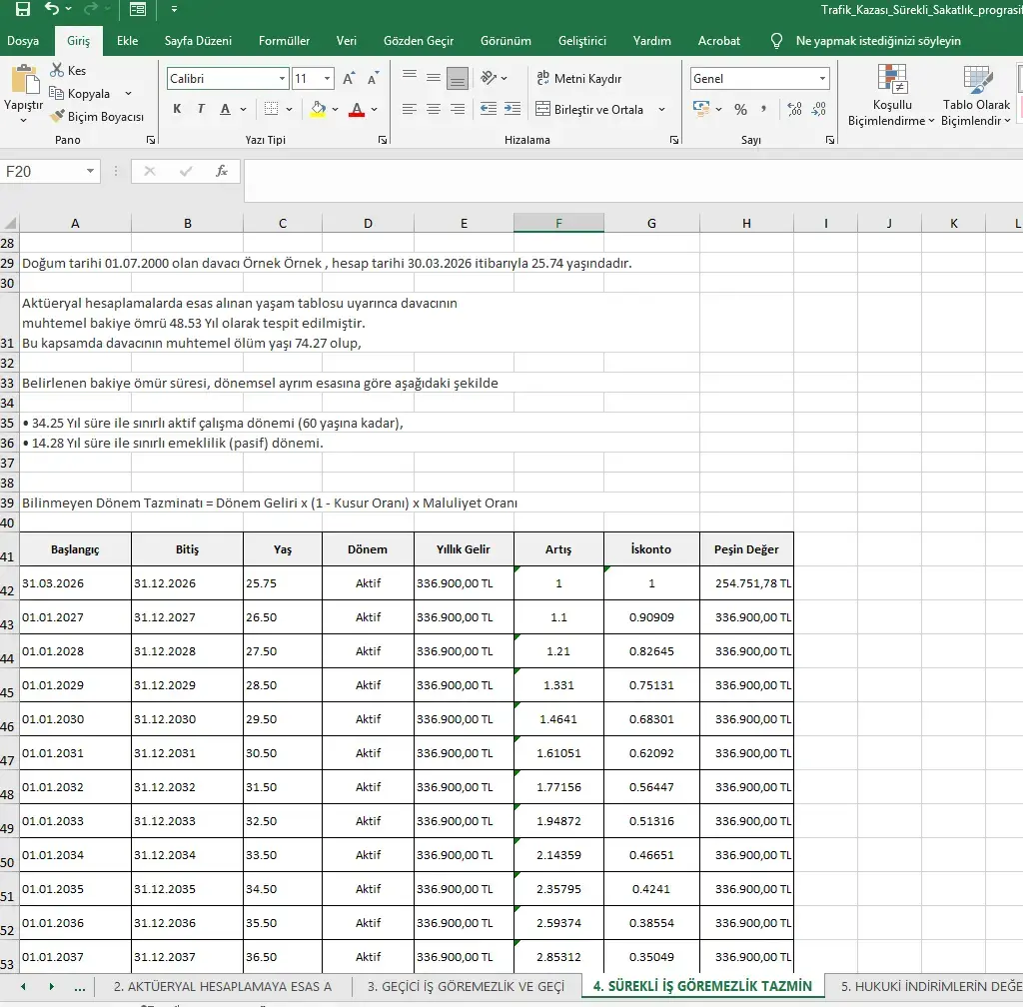
Task: Click the next sheet scroll arrow
Action: (51, 986)
